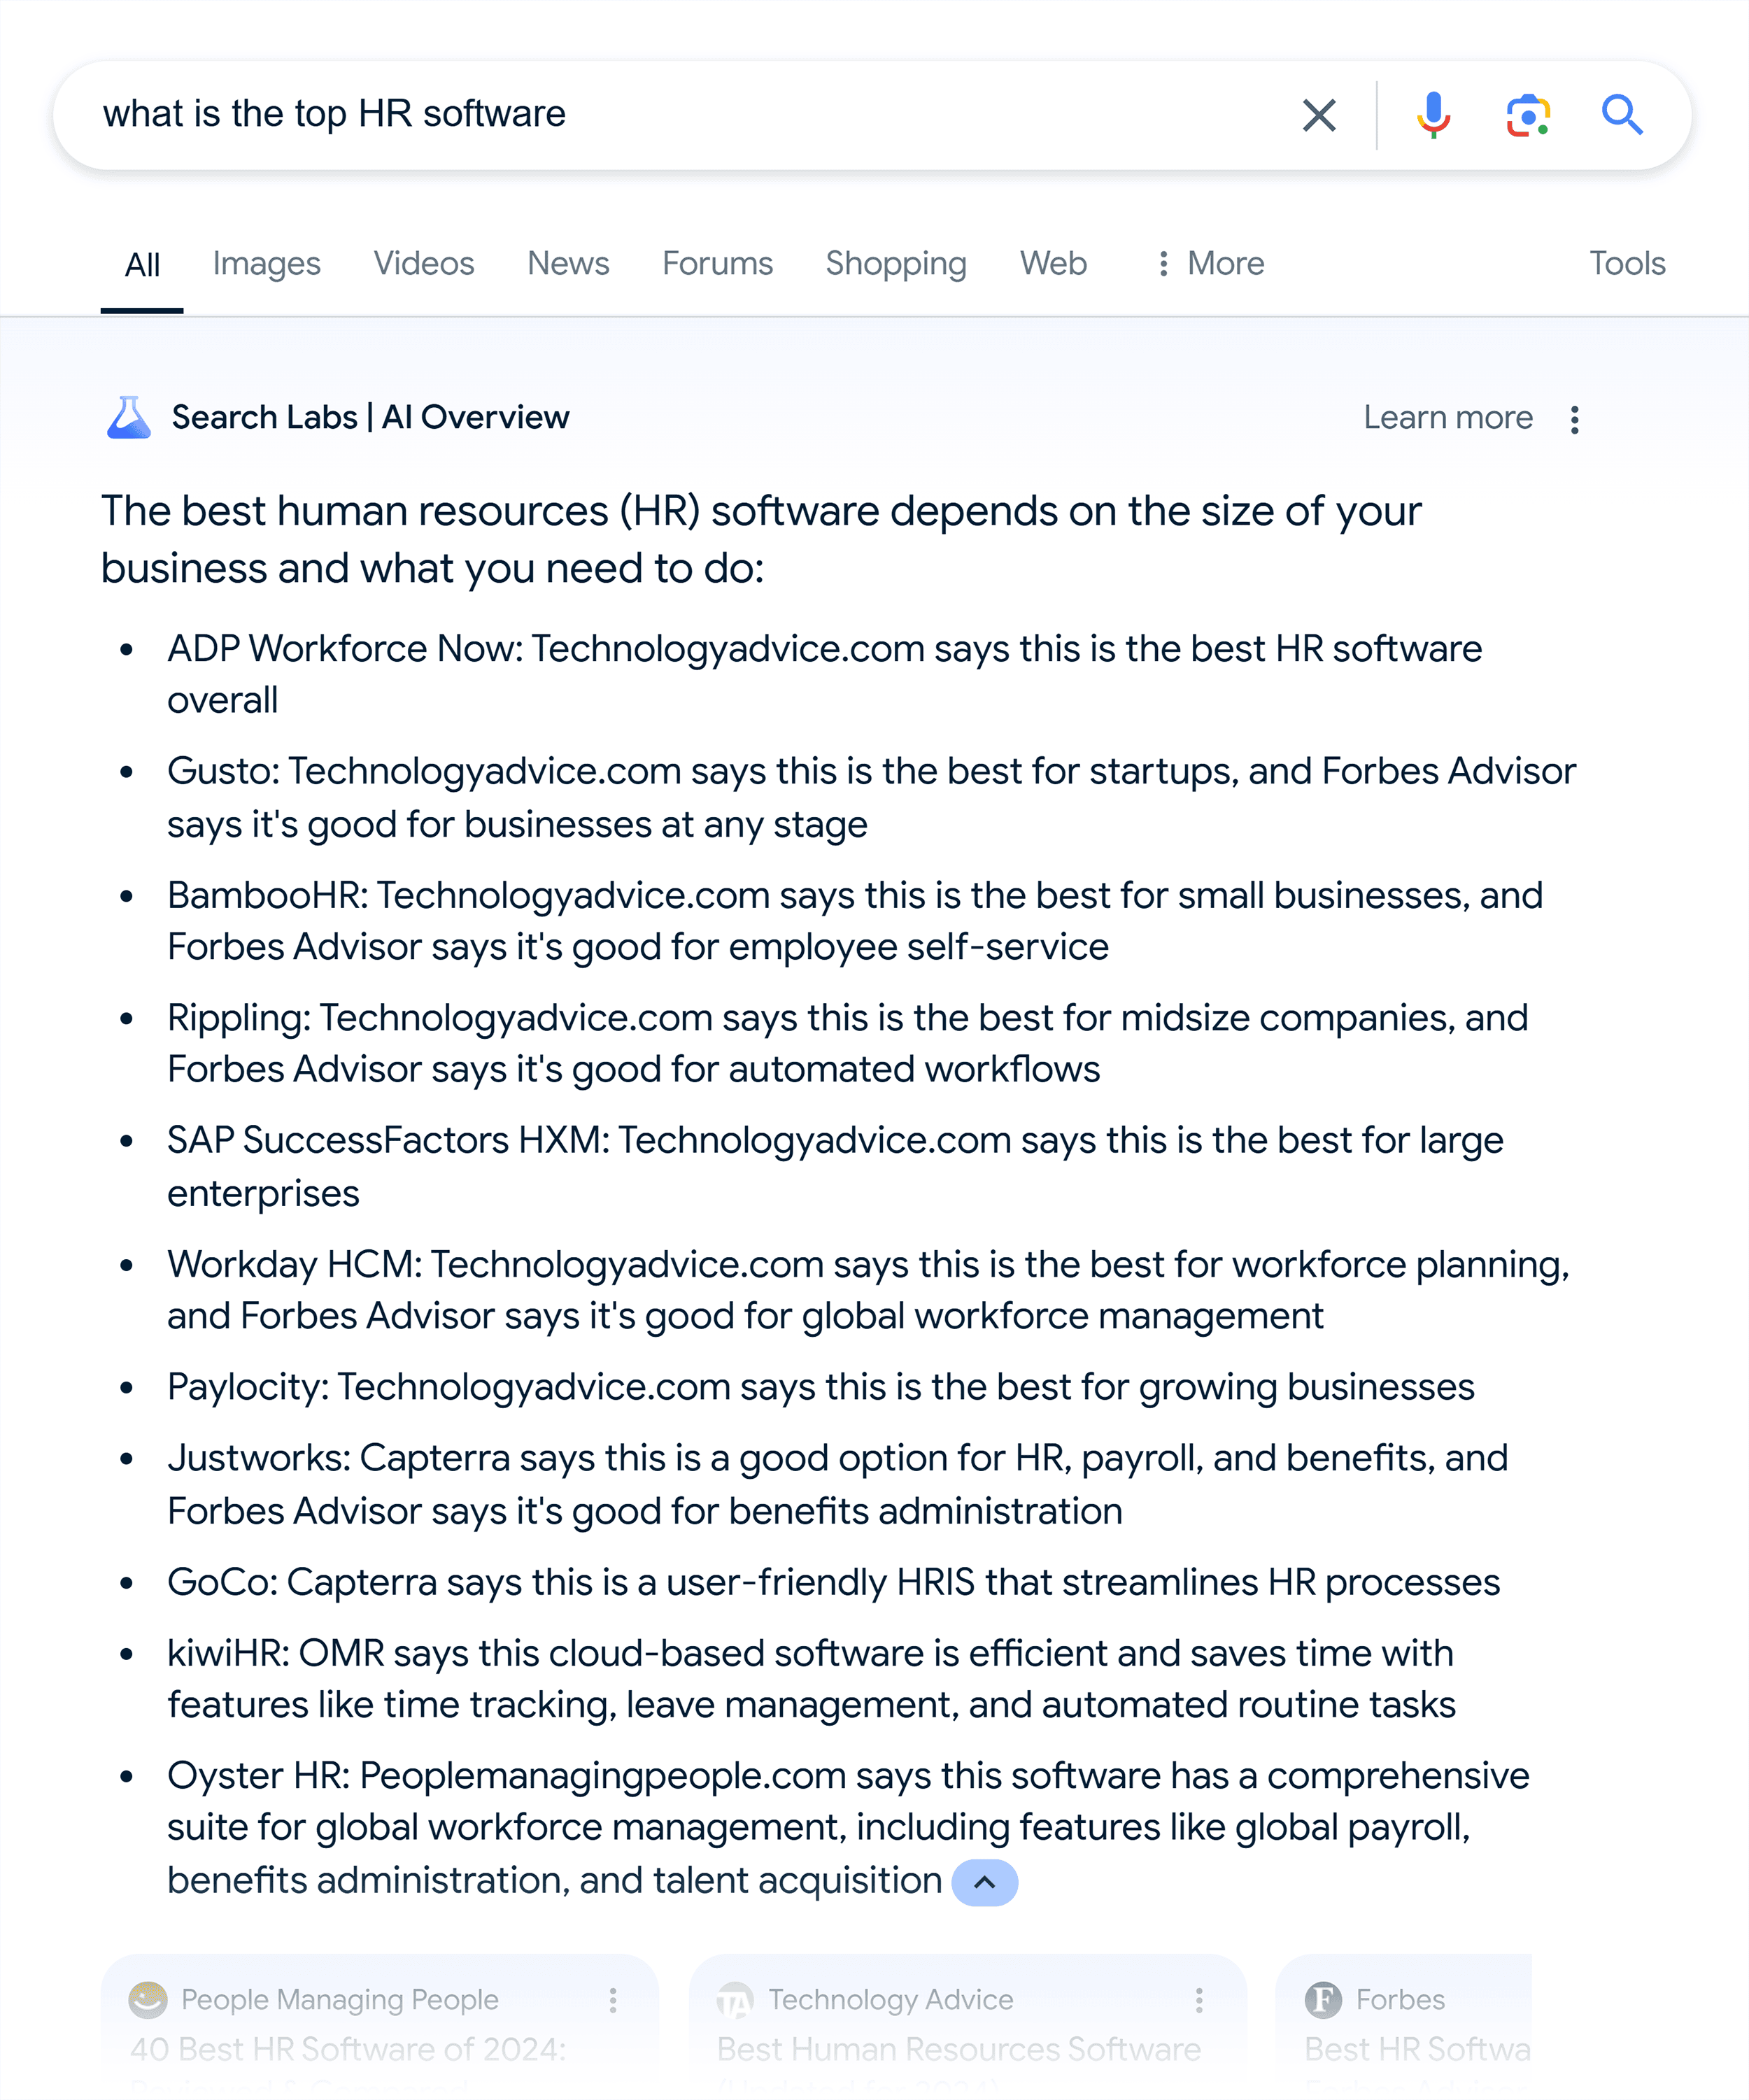Open Google Lens image search
This screenshot has width=1749, height=2100.
1526,115
